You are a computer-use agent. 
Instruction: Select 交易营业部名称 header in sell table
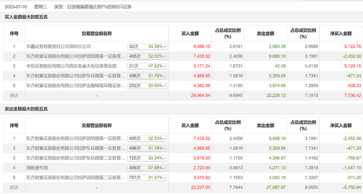[x=96, y=126]
